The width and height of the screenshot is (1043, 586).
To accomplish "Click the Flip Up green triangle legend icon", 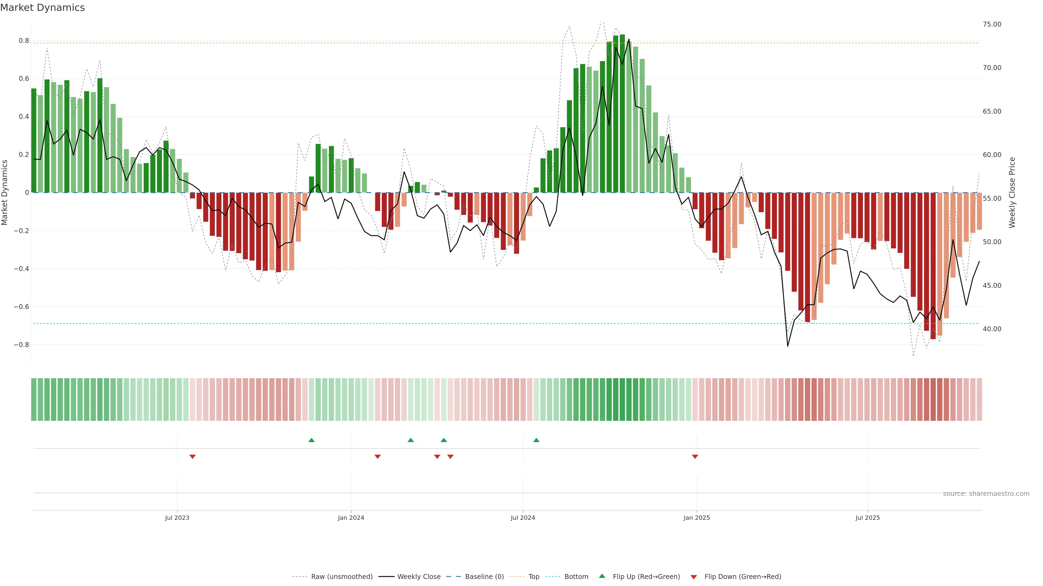I will pyautogui.click(x=602, y=576).
